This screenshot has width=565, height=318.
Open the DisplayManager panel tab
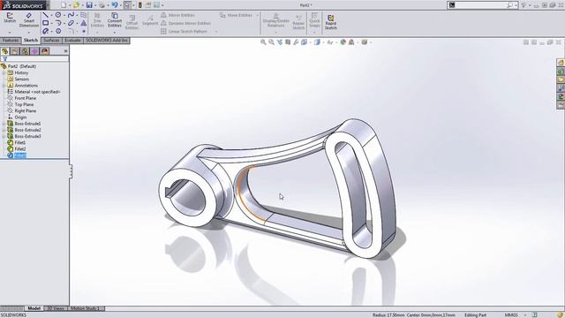[x=45, y=51]
